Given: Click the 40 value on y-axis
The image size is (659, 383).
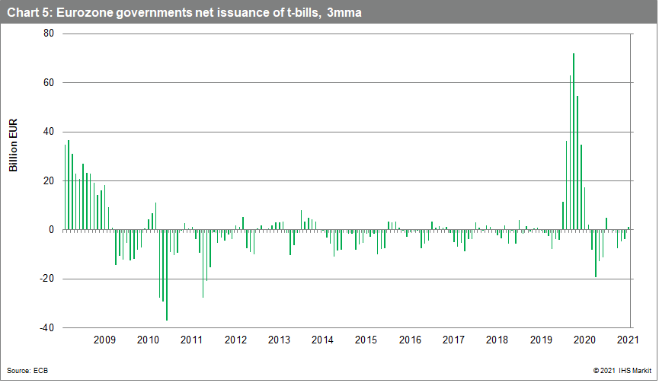Looking at the screenshot, I should click(x=49, y=132).
